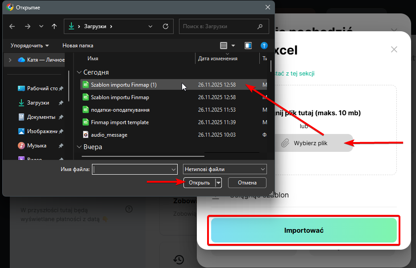Screen dimensions: 416x268
Task: Open the view options dropdown
Action: pos(233,46)
